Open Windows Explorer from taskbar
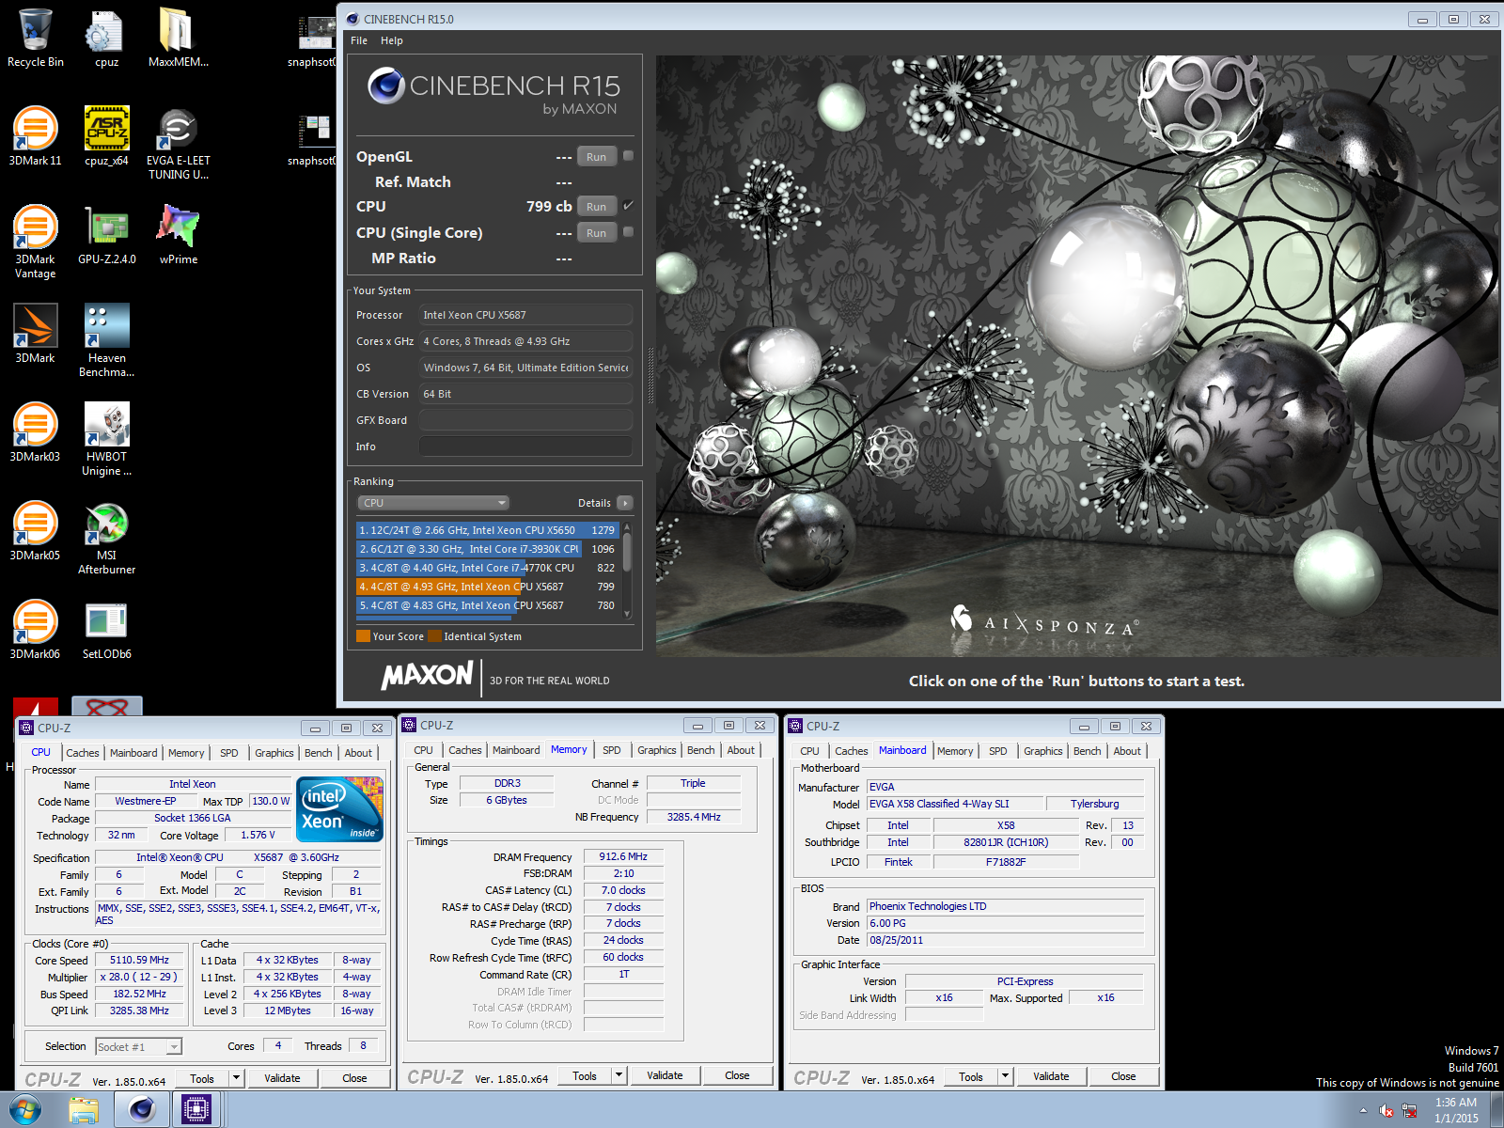Screen dimensions: 1504x1128 84,1110
